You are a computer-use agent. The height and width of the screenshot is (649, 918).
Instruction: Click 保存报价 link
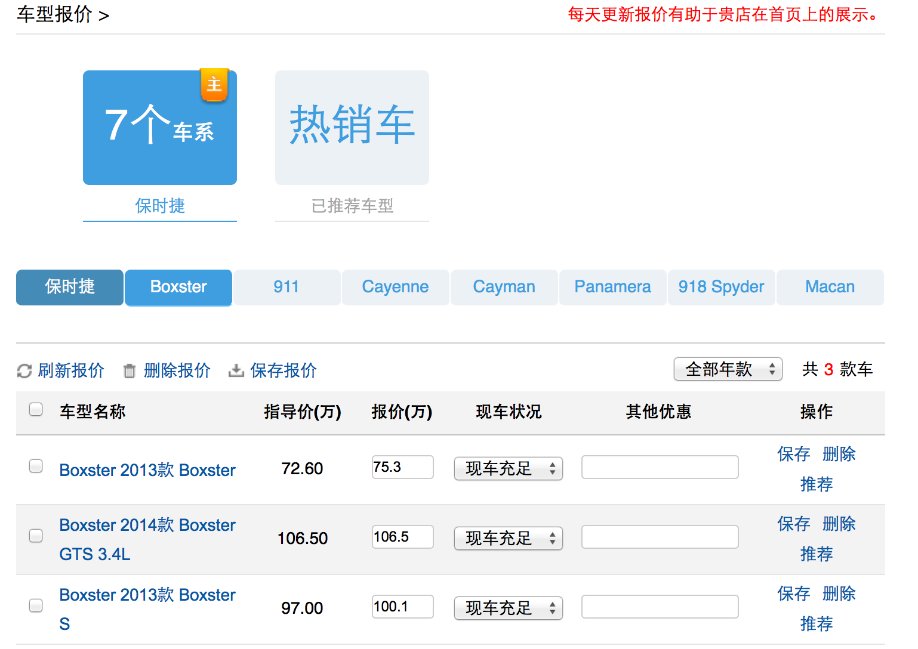tap(284, 370)
